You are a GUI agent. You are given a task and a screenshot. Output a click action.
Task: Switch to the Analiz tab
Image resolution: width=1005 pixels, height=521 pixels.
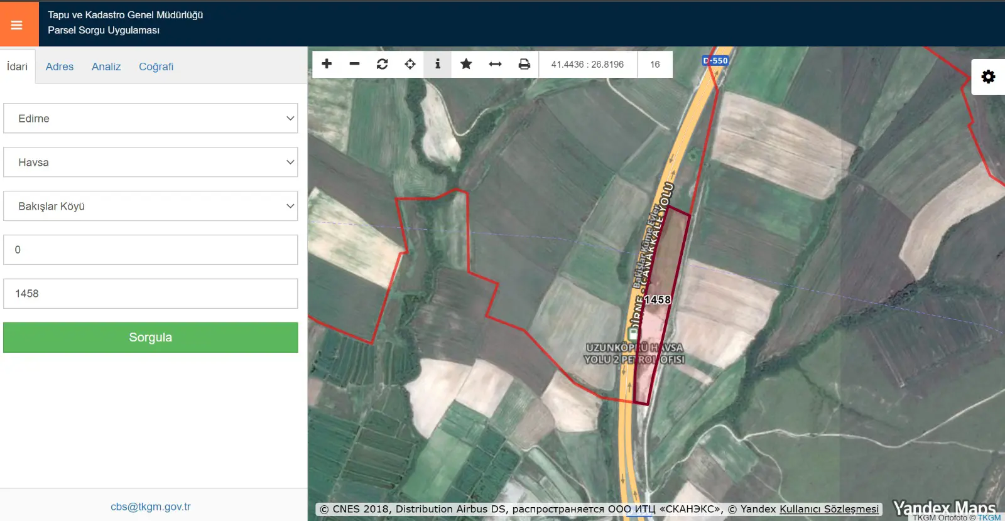pyautogui.click(x=106, y=67)
